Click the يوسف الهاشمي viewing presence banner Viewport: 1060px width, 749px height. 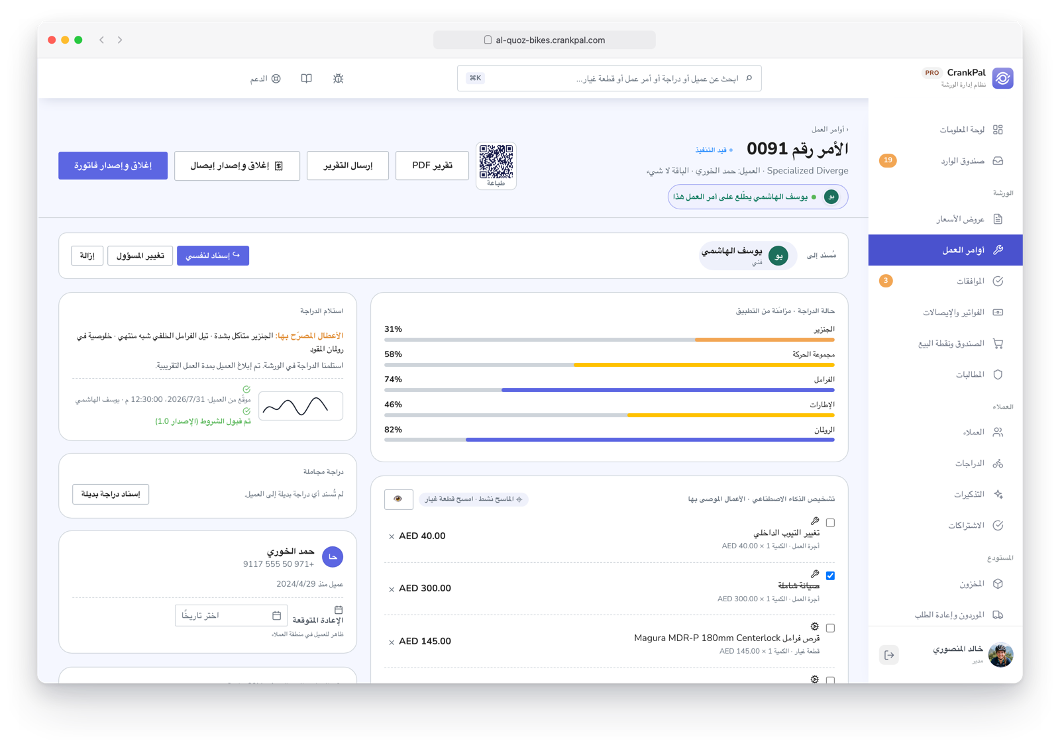(x=758, y=197)
